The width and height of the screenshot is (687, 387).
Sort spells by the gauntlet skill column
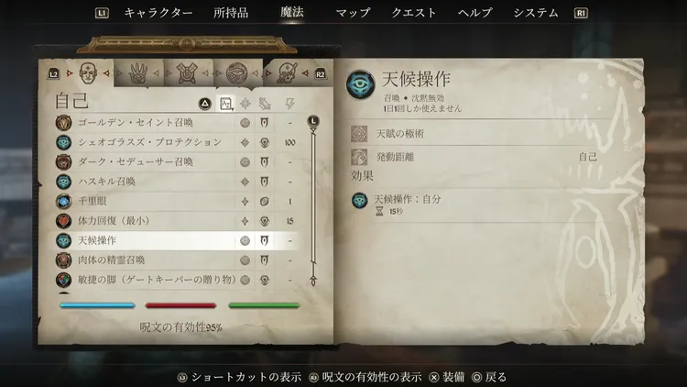pos(265,104)
